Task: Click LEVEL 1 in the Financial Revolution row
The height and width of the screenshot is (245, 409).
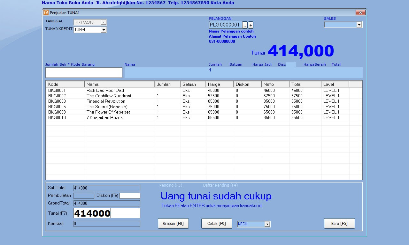Action: coord(331,101)
